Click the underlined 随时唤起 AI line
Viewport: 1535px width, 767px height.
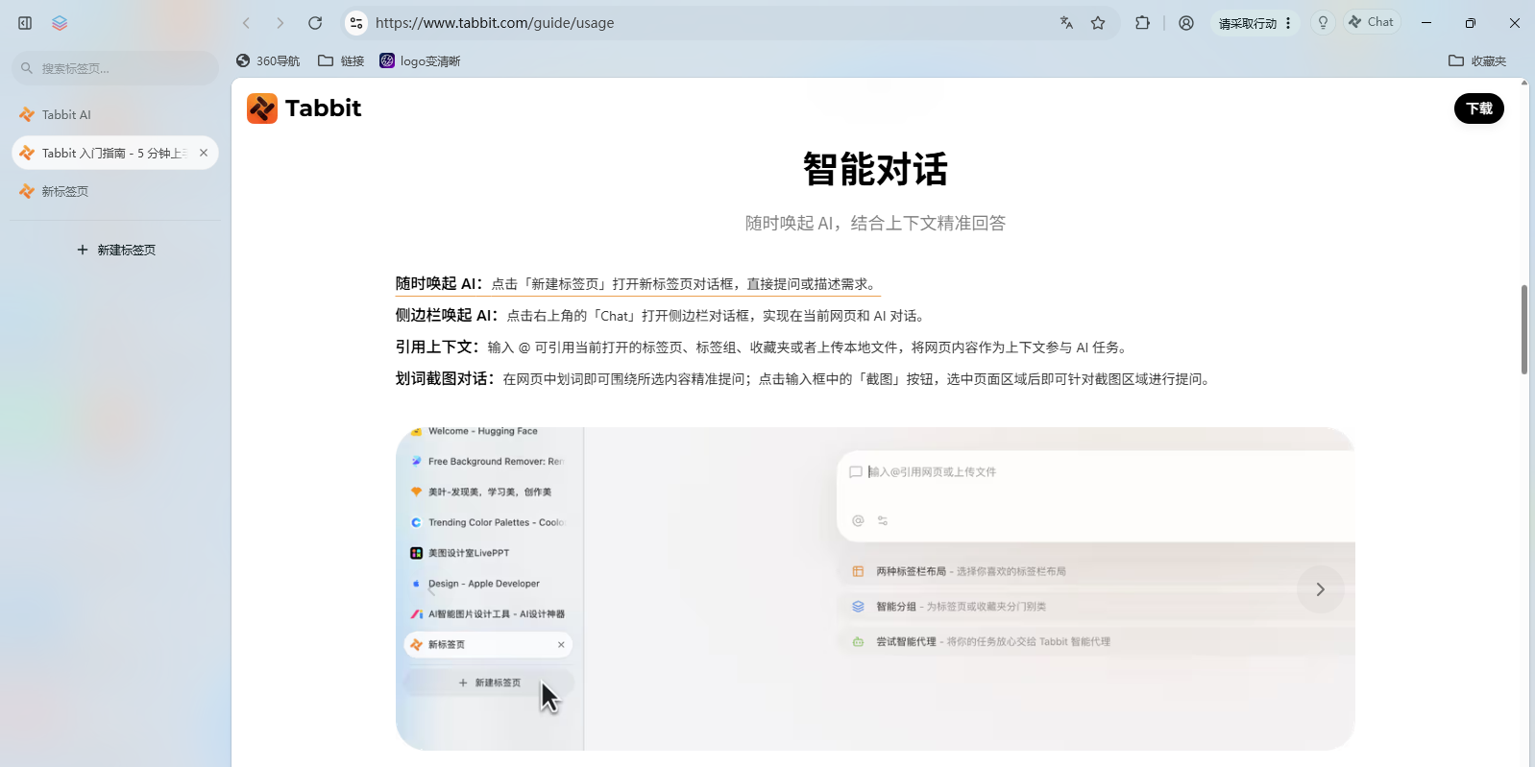pos(638,284)
